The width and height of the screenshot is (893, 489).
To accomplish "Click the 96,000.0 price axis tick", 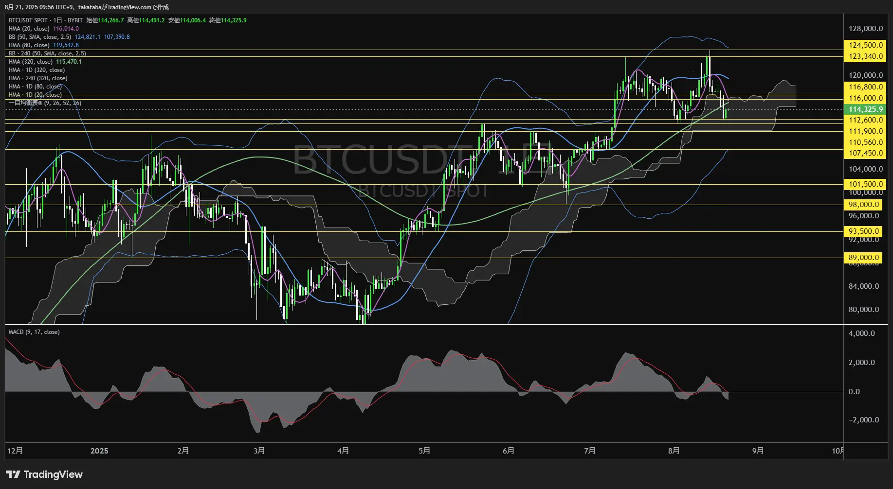I will 864,216.
